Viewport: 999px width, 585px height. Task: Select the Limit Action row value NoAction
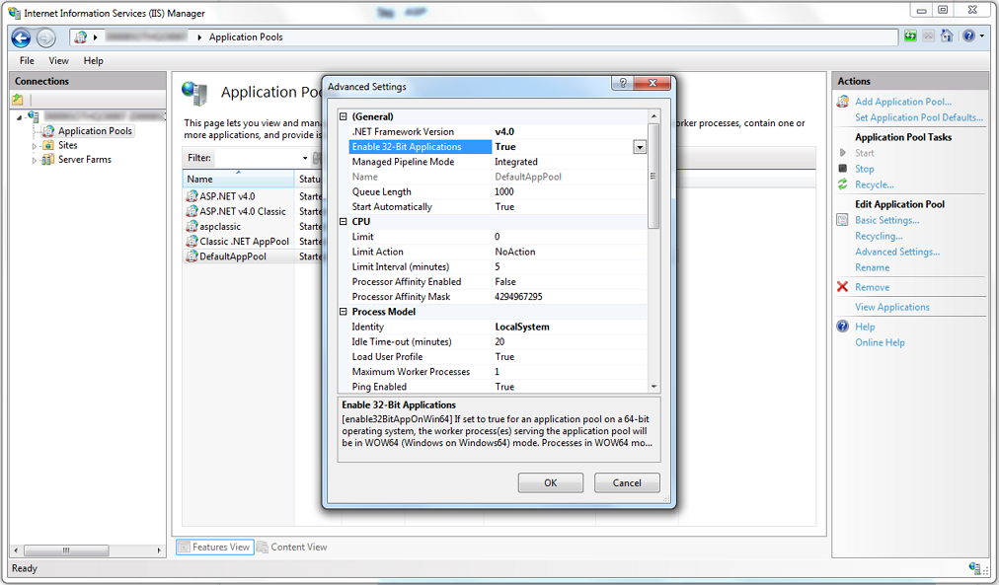point(514,252)
